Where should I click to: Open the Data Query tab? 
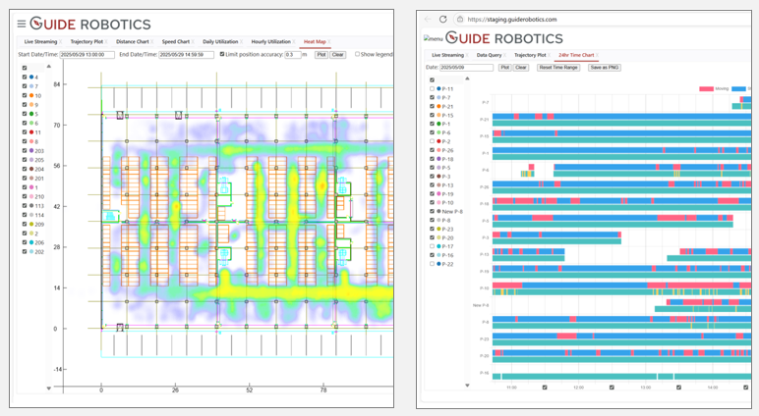(488, 56)
